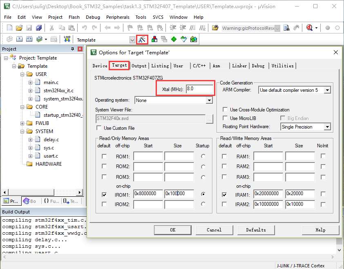This screenshot has height=269, width=344.
Task: Click the Defaults button
Action: (256, 230)
